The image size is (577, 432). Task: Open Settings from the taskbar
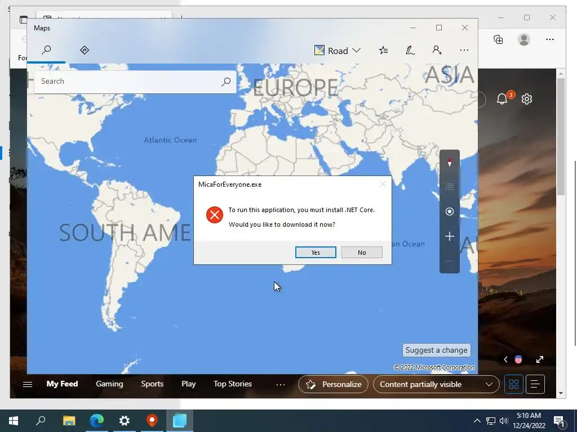point(125,421)
